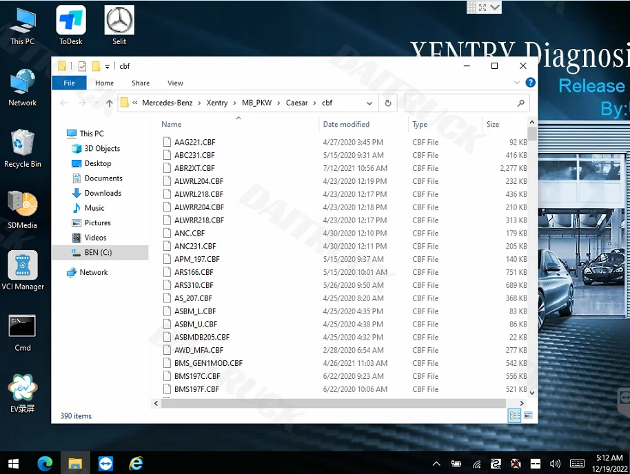The image size is (630, 474).
Task: Select 3D Objects in navigation pane
Action: click(x=102, y=148)
